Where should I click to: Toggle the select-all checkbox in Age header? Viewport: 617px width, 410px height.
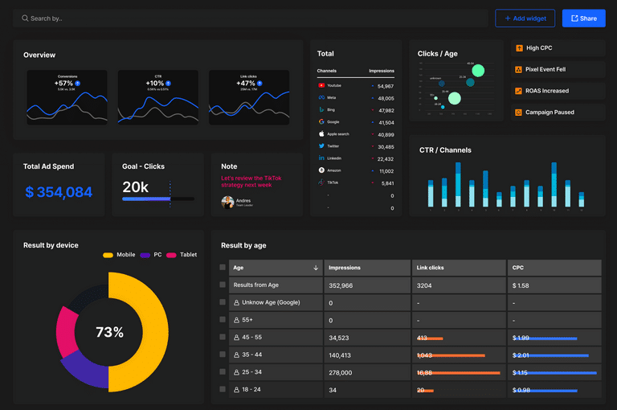coord(223,268)
